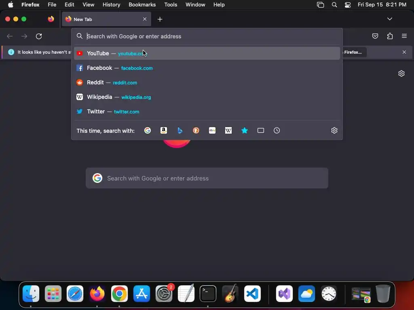Open Firefox View pinned tab
This screenshot has height=310, width=414.
coord(51,19)
